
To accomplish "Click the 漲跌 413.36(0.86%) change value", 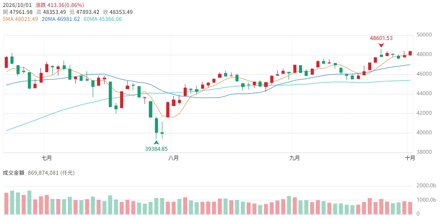I will (60, 5).
